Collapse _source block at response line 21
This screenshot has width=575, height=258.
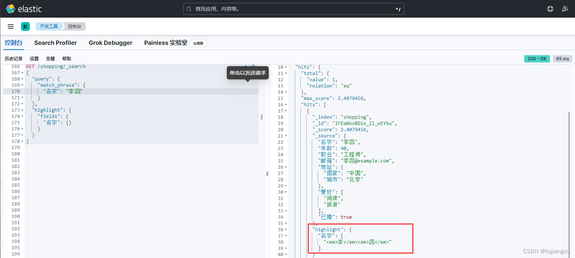[286, 136]
